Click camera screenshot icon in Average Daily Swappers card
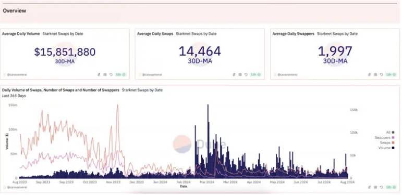Viewport: 402px width, 195px height. 375,75
